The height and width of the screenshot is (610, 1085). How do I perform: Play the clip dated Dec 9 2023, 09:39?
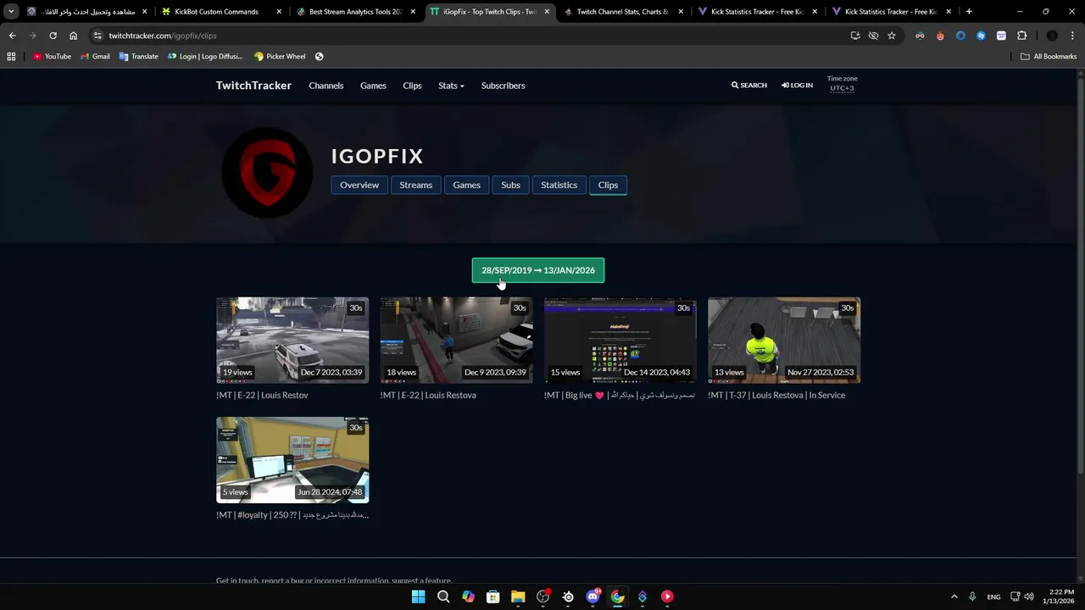coord(456,340)
